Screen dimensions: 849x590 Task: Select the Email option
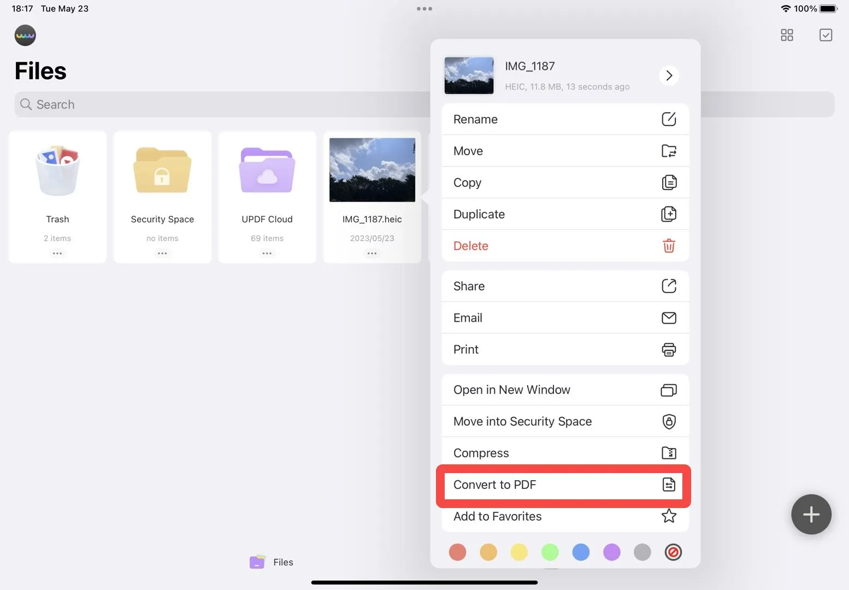(x=565, y=318)
